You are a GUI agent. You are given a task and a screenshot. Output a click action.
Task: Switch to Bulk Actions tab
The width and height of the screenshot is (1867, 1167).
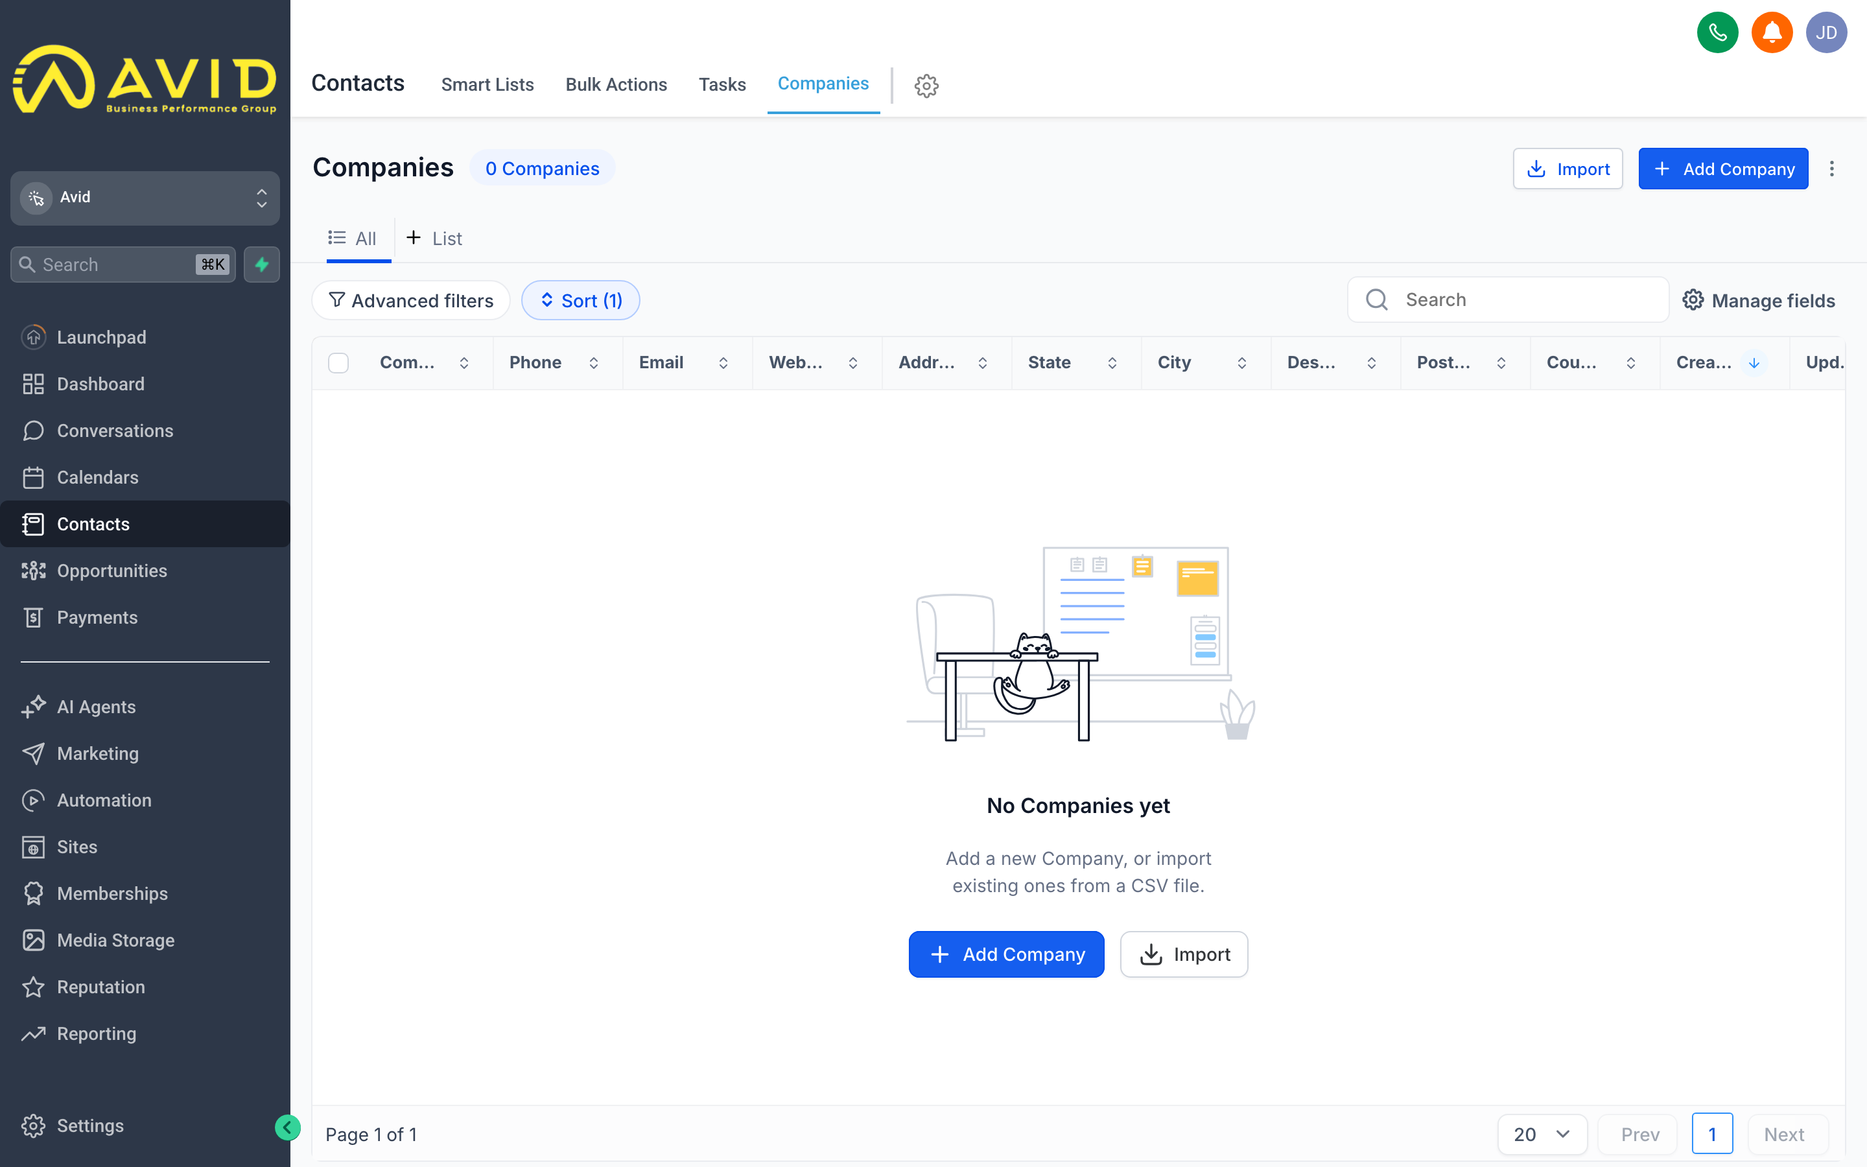616,84
